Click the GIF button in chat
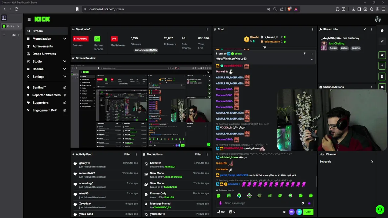 299,212
